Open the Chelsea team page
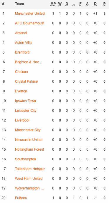The width and height of the screenshot is (109, 203). pos(22,72)
